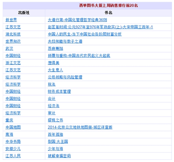Click the 世界知识 publisher link

(x=13, y=41)
